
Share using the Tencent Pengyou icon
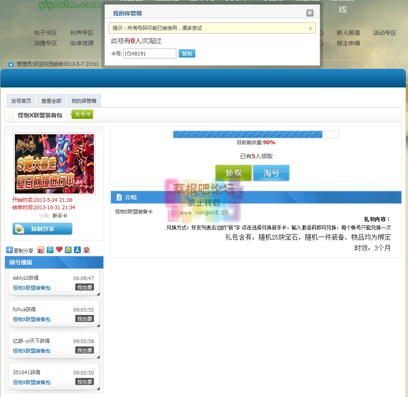click(50, 250)
